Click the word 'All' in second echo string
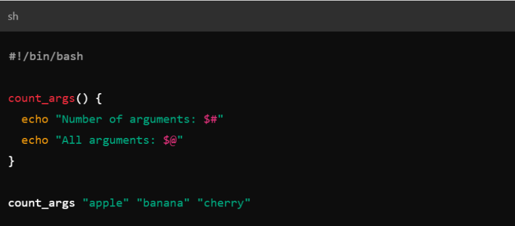This screenshot has width=515, height=226. (x=72, y=140)
